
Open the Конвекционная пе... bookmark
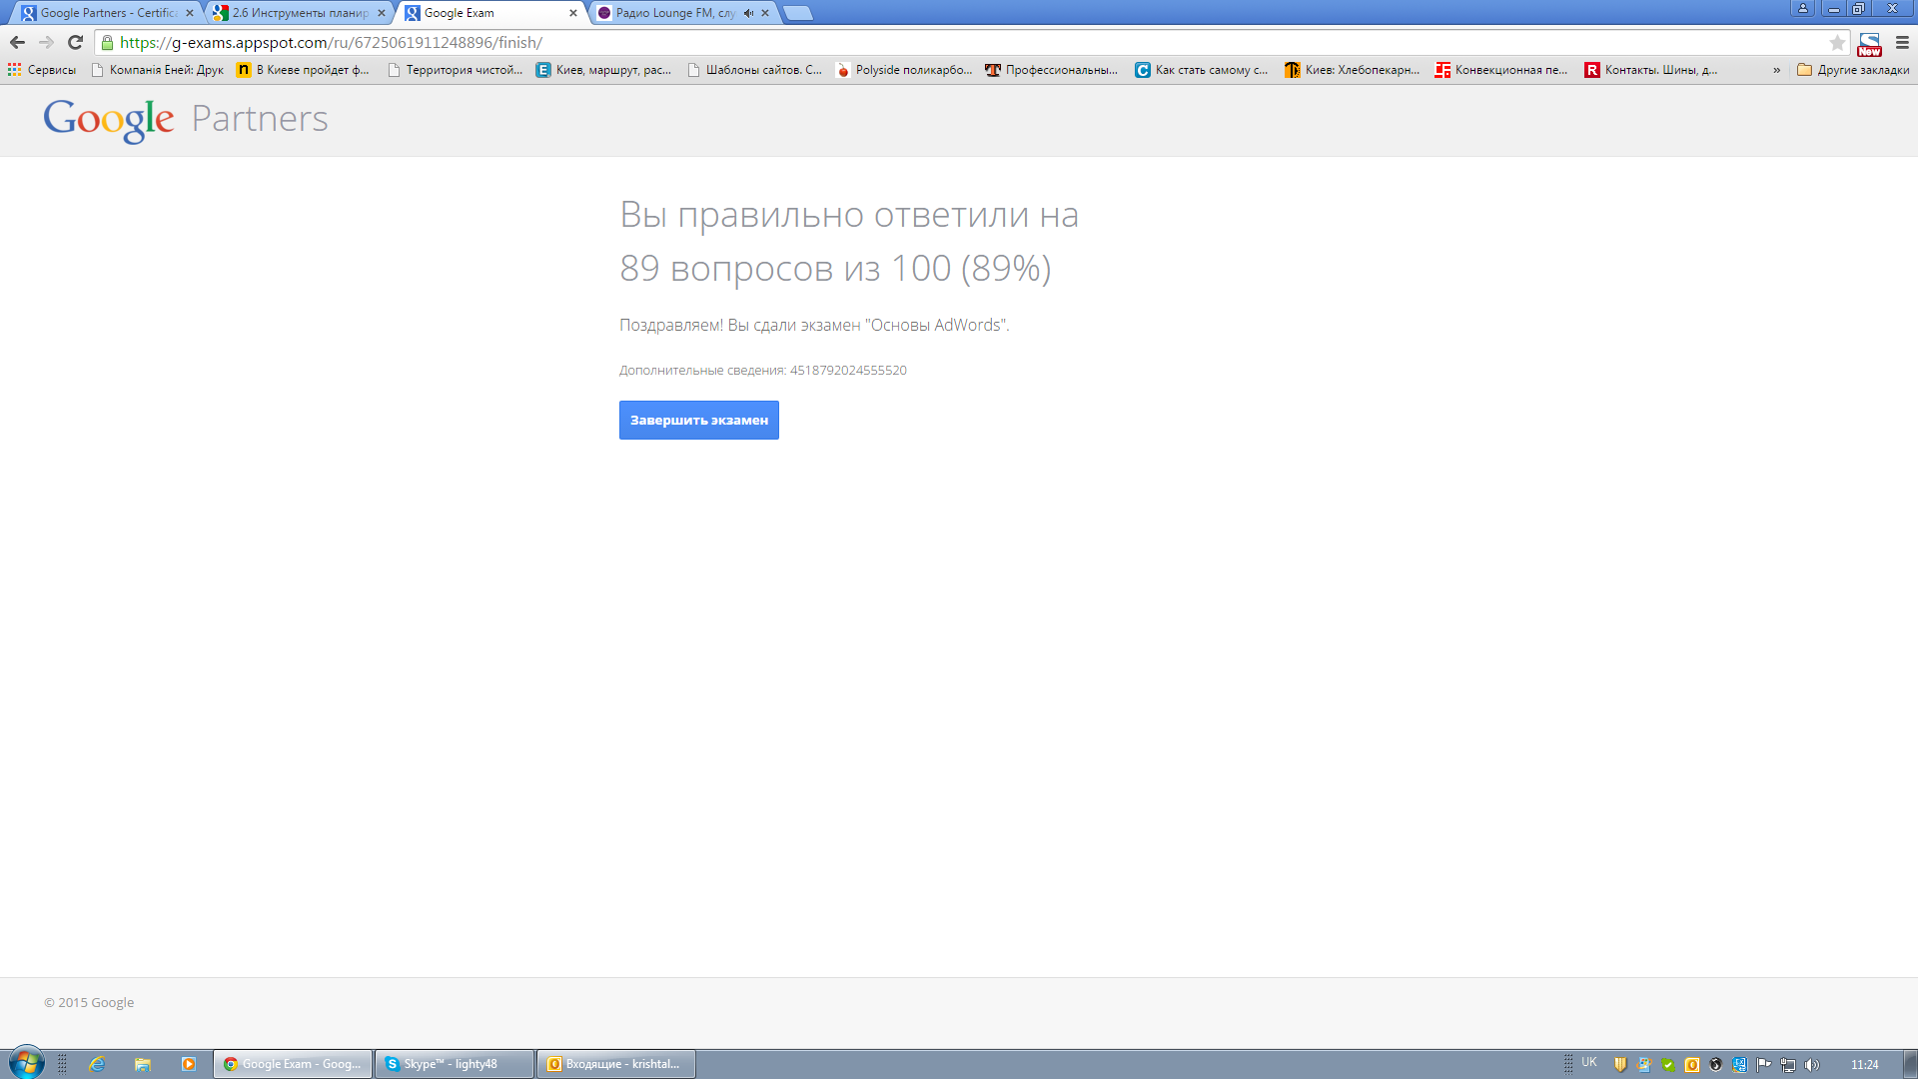click(1501, 70)
